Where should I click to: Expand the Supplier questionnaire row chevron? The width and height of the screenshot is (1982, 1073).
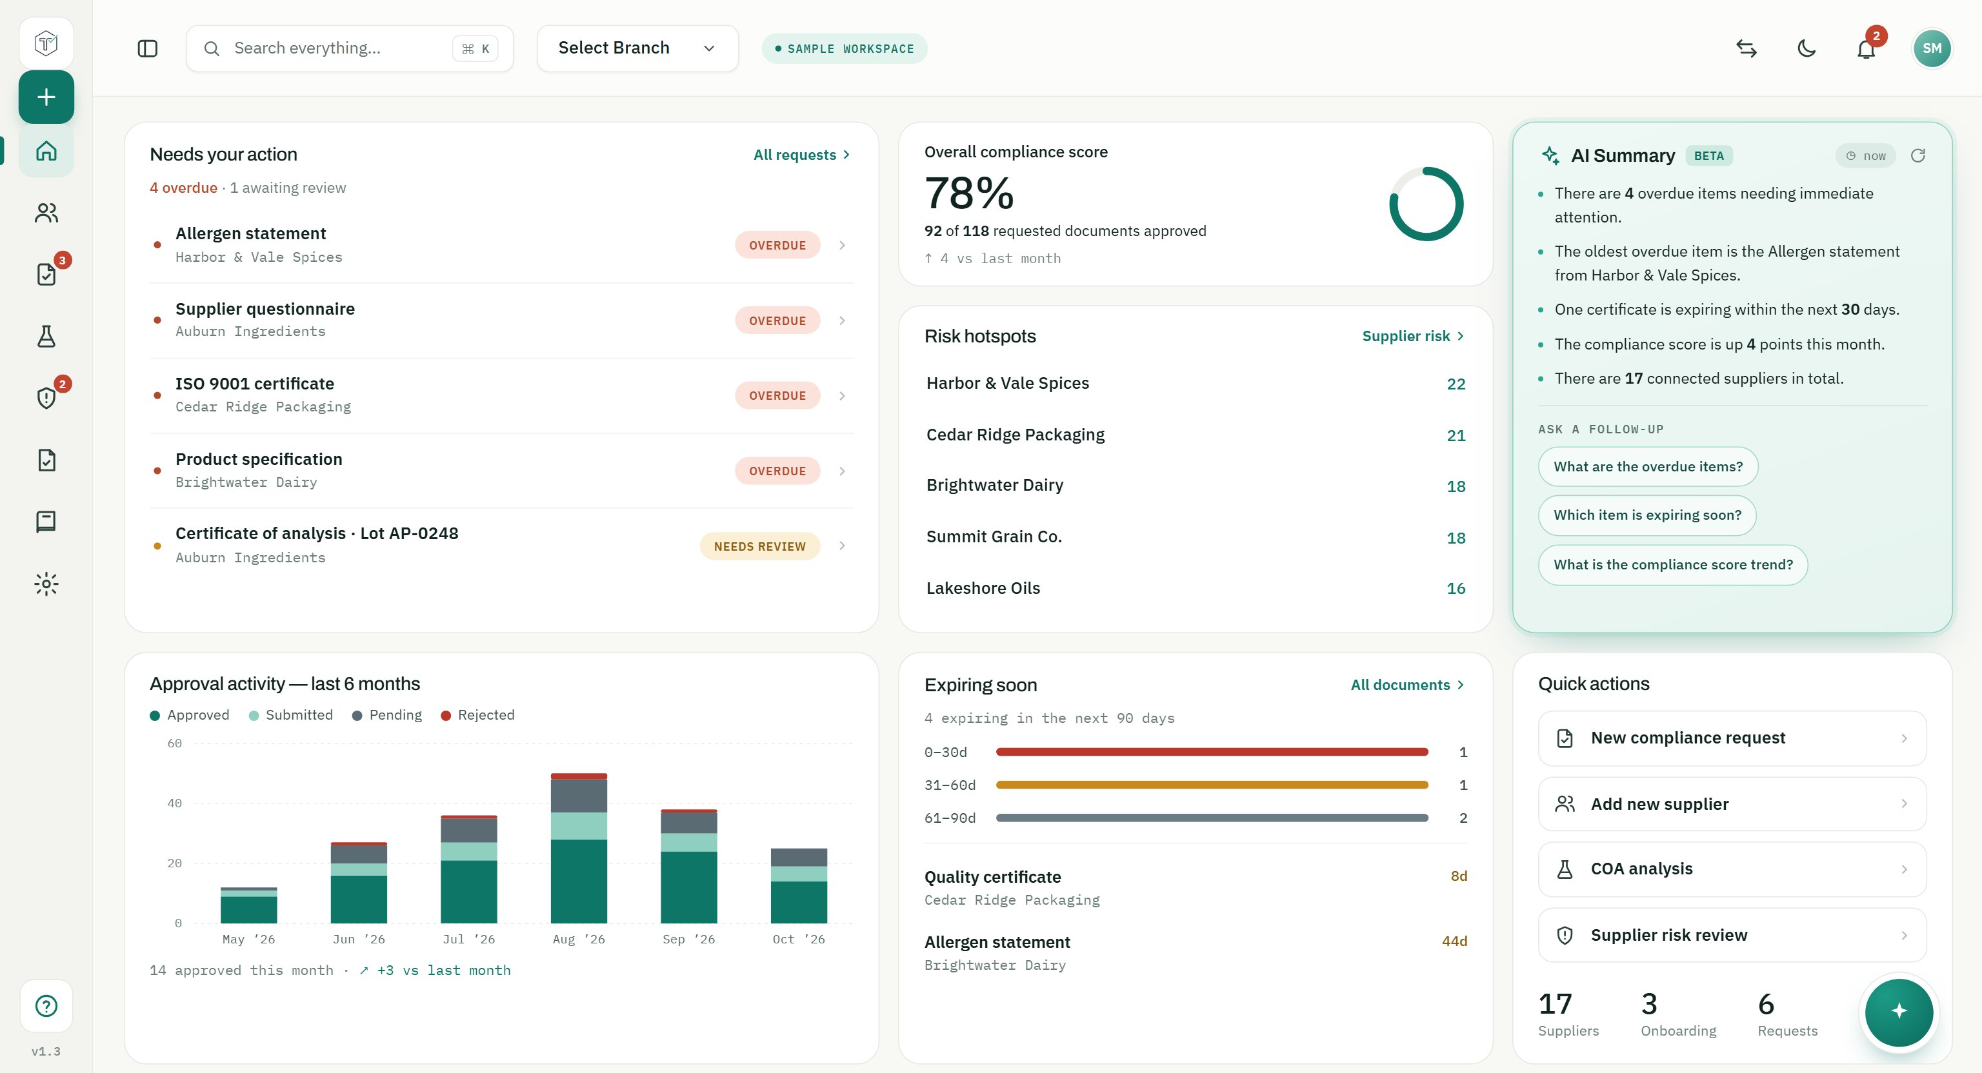842,320
